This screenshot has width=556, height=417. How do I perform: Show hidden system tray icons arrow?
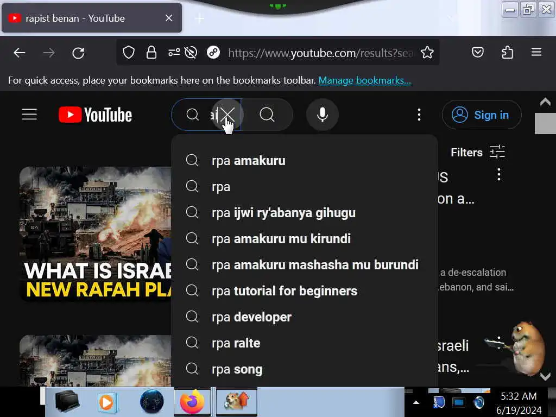[416, 402]
